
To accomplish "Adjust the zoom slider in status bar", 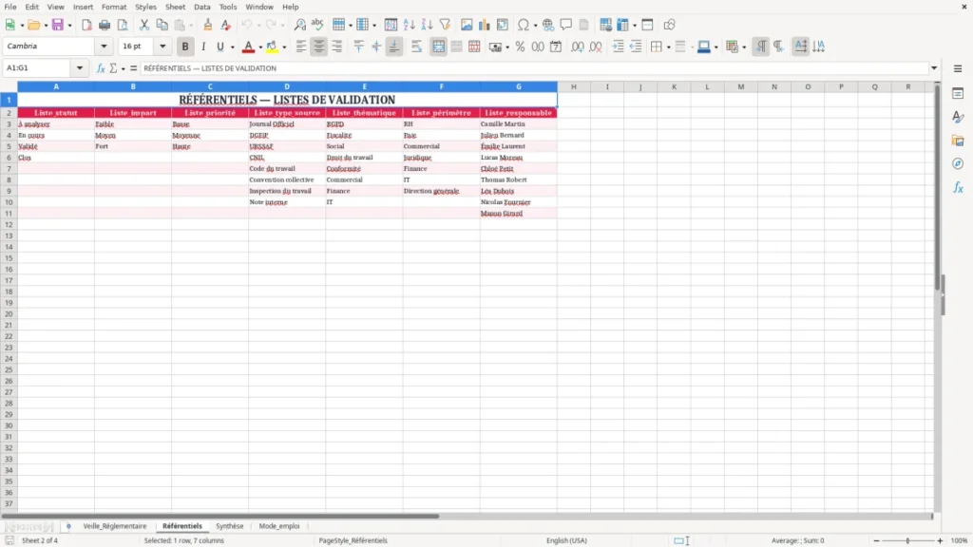I will [907, 540].
